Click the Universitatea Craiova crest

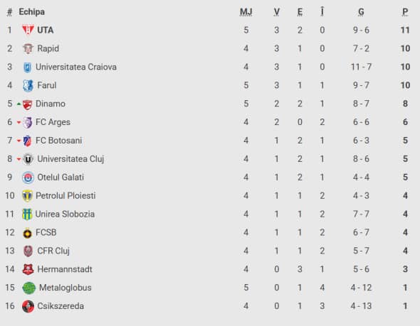coord(27,67)
